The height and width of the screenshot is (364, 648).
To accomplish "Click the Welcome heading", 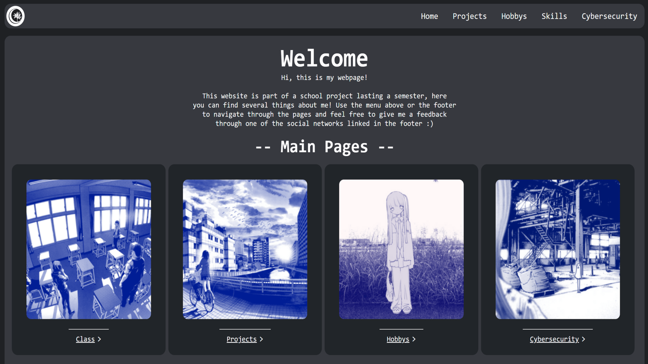I will 324,58.
